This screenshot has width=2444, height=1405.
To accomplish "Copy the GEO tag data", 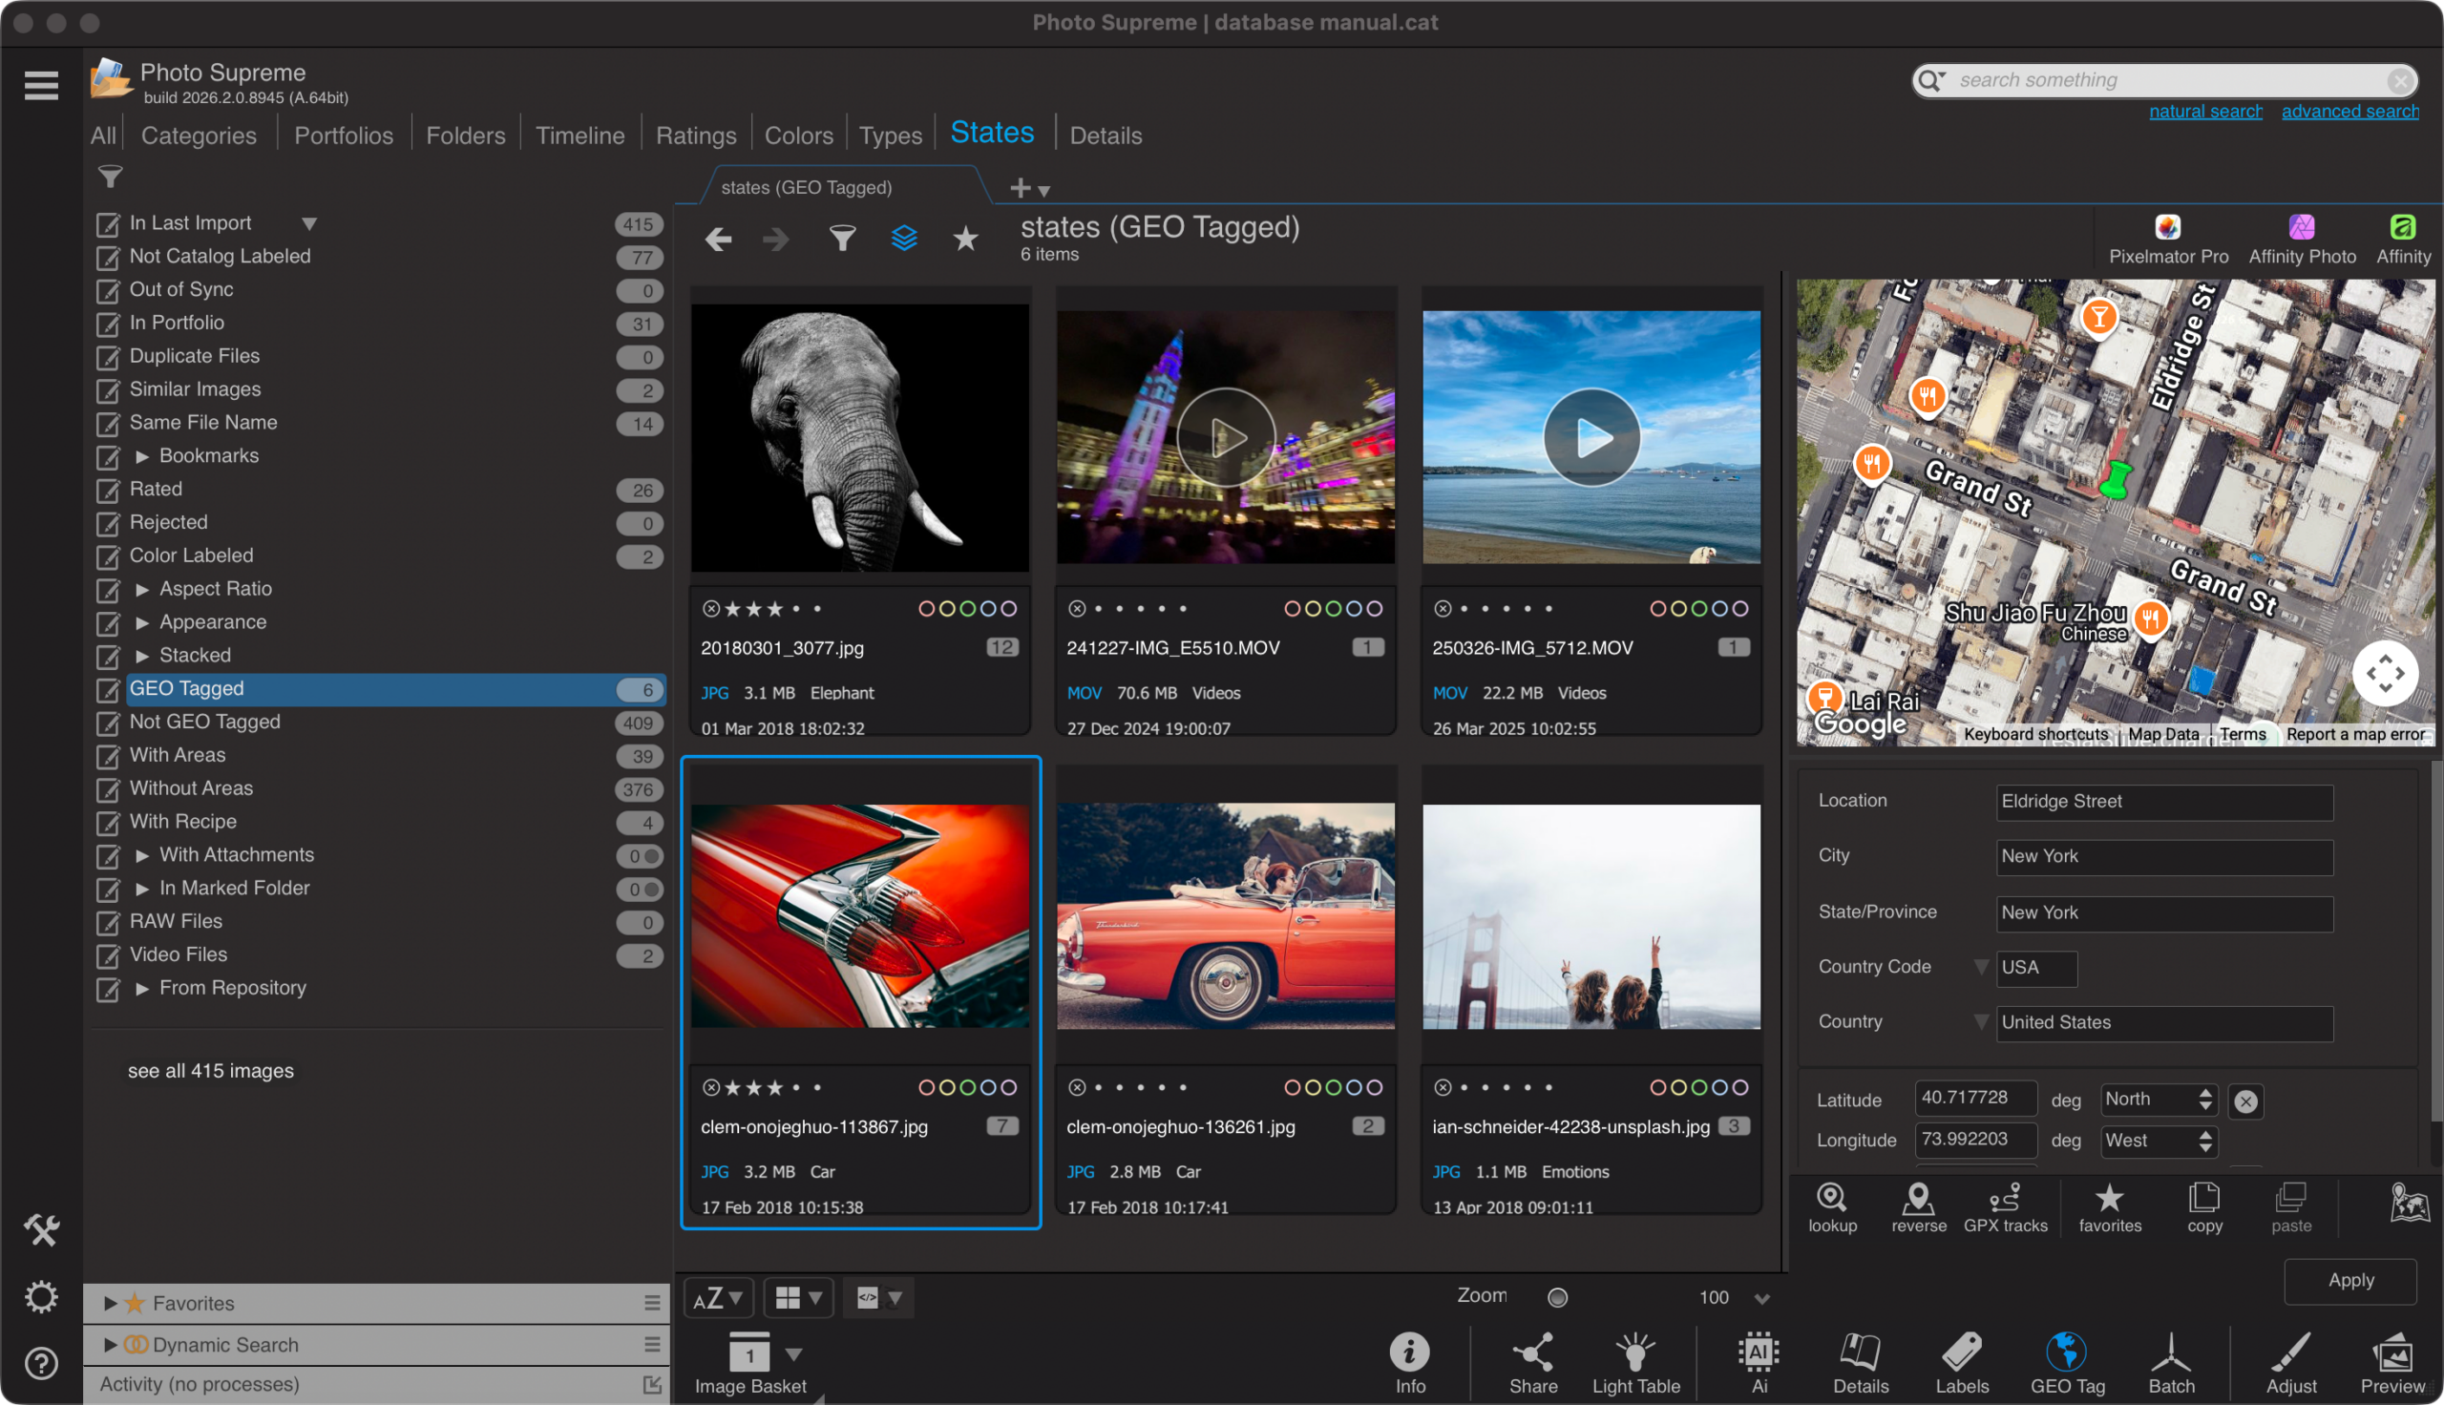I will 2204,1208.
